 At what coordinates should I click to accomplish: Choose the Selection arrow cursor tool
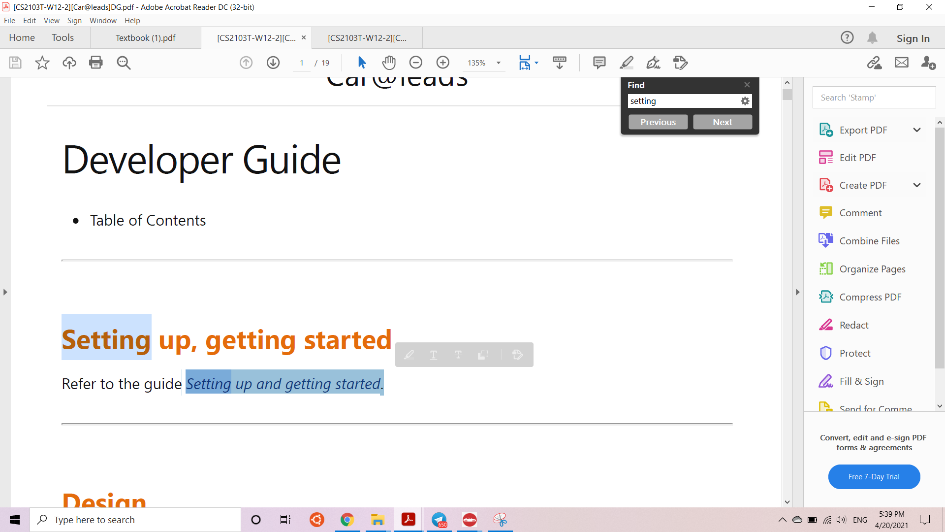[362, 63]
